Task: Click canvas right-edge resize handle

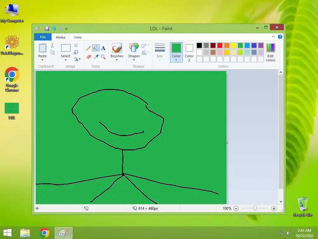Action: (x=227, y=143)
